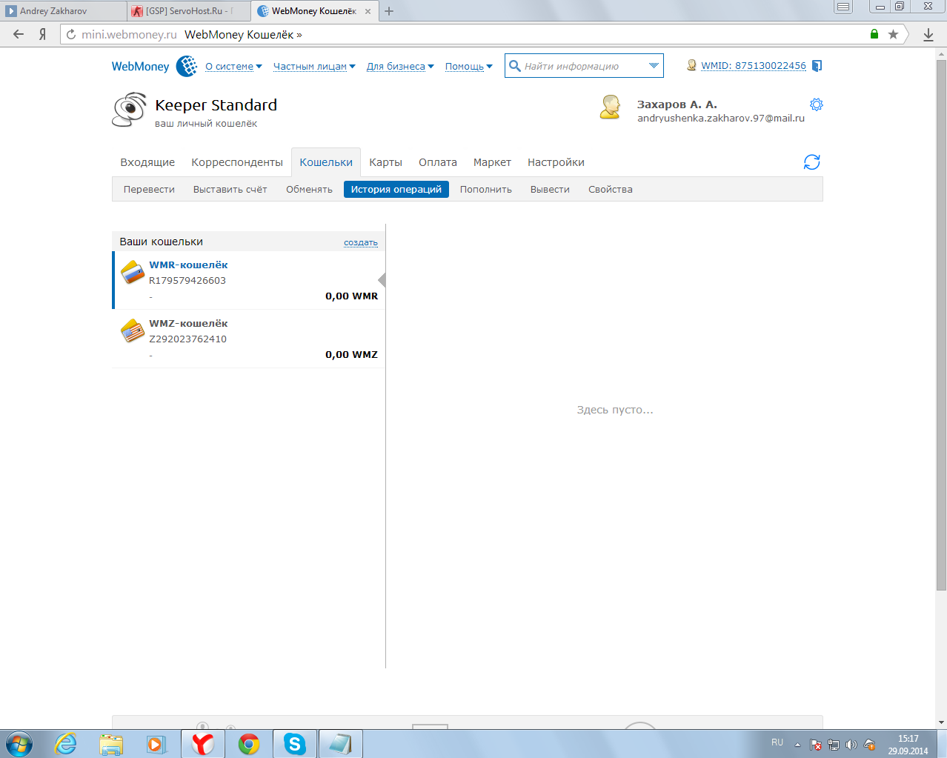Screen dimensions: 947x758
Task: Click the Пополнить submenu item
Action: point(486,189)
